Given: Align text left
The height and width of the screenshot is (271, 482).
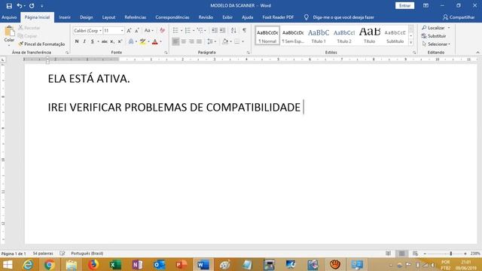Looking at the screenshot, I should coord(175,41).
